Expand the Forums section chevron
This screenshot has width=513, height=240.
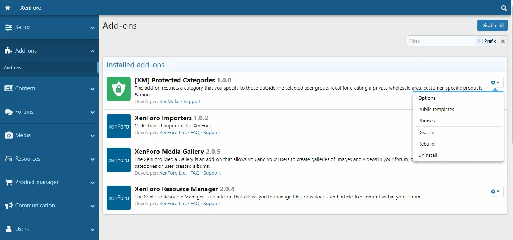coord(93,112)
